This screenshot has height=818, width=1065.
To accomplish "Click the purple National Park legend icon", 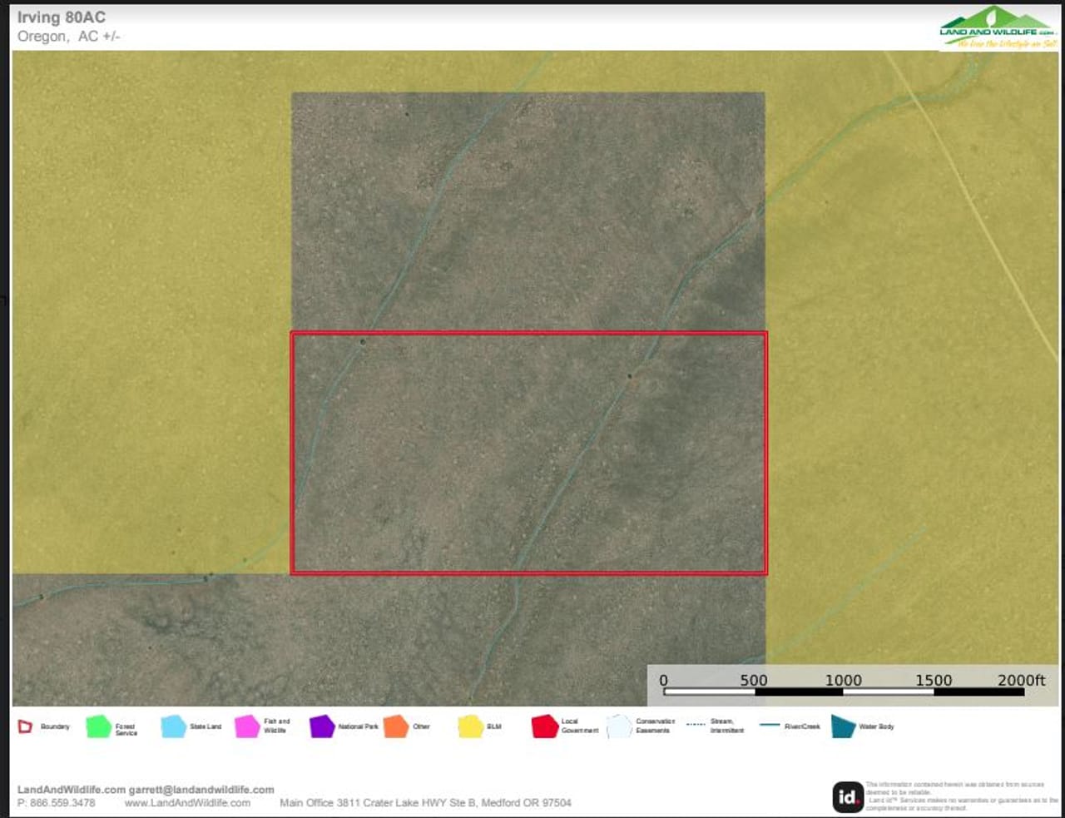I will tap(321, 726).
